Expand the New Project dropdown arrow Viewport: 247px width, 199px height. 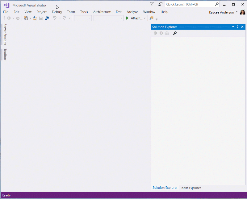30,18
